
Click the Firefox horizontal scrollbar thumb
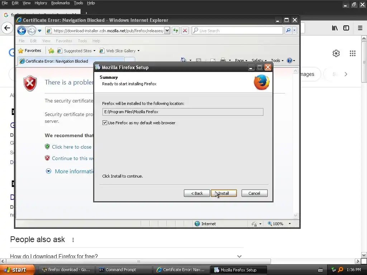tap(139, 261)
